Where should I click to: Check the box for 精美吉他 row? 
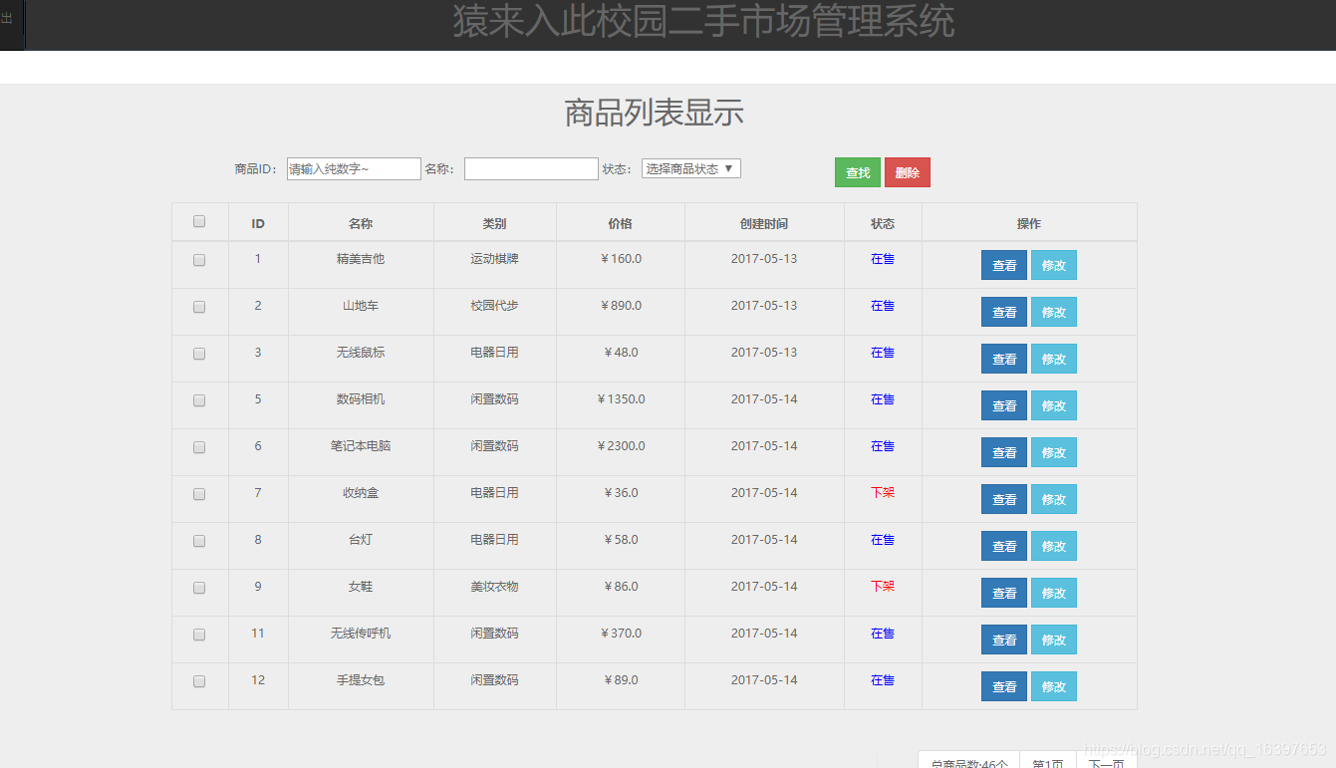pyautogui.click(x=199, y=260)
